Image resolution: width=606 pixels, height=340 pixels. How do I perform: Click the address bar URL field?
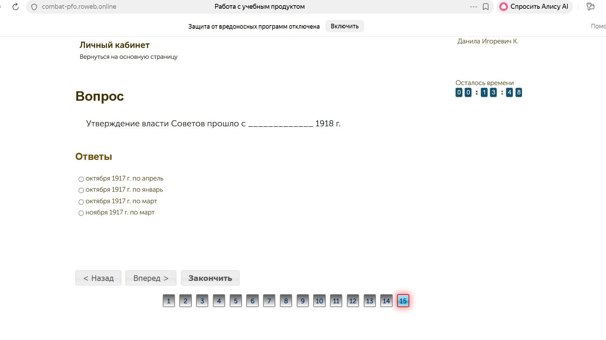coord(79,7)
